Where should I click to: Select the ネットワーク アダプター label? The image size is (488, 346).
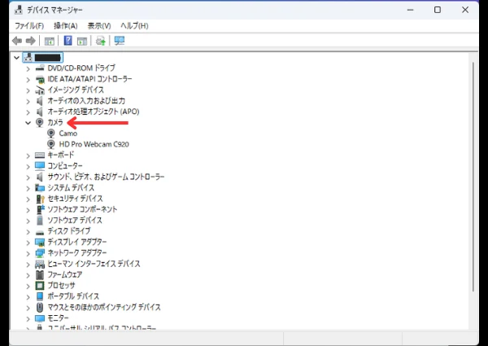pyautogui.click(x=77, y=253)
